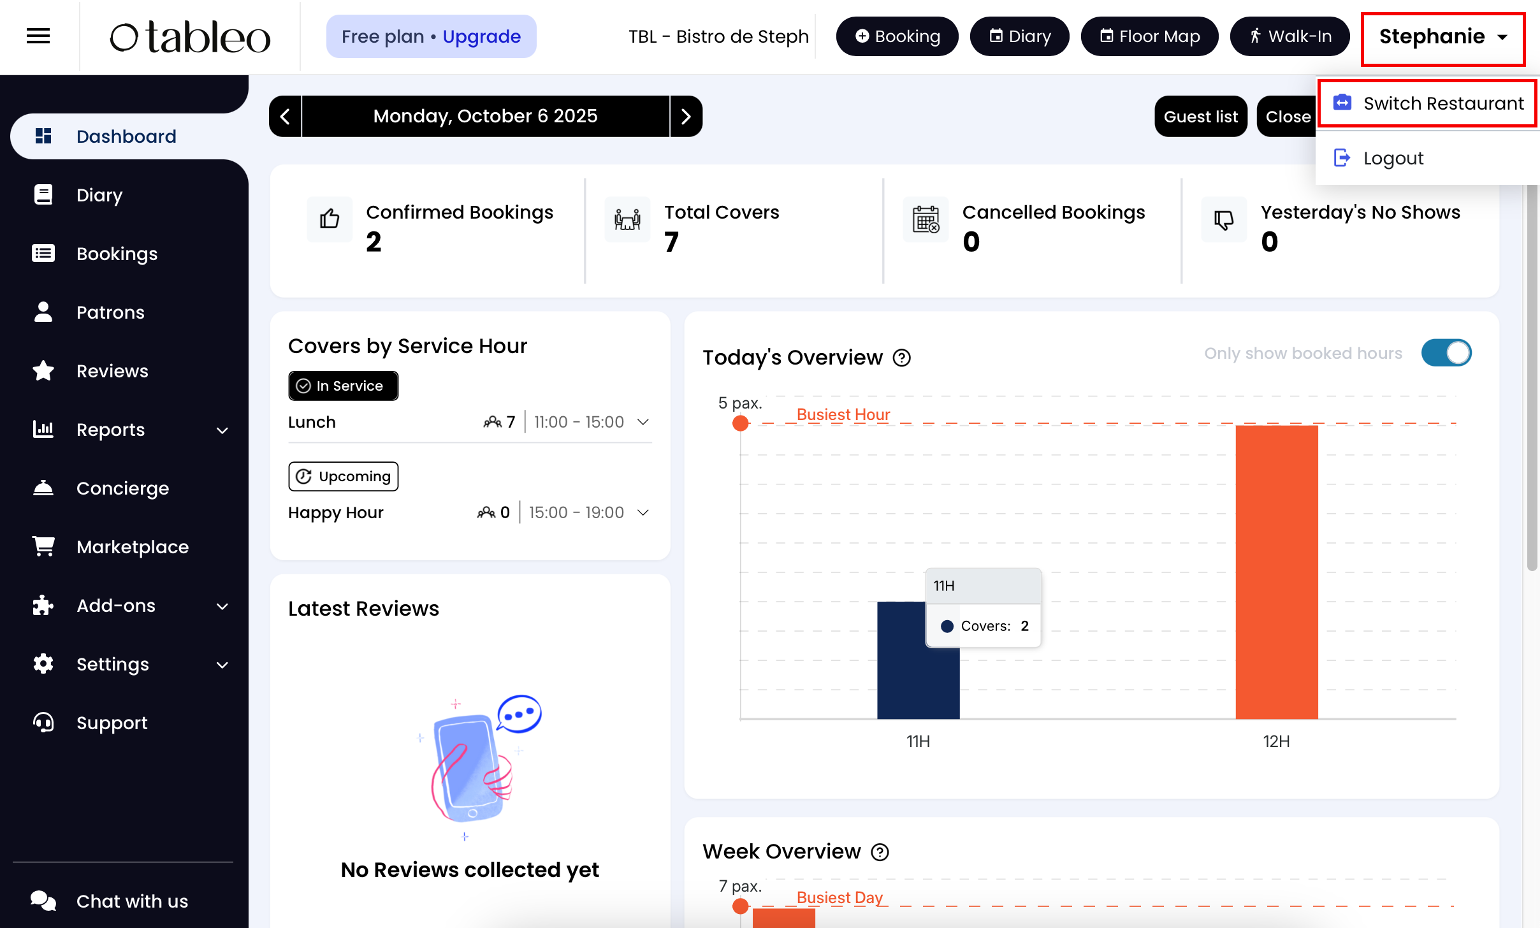Open Concierge from the bell icon
The height and width of the screenshot is (928, 1540).
pyautogui.click(x=43, y=488)
